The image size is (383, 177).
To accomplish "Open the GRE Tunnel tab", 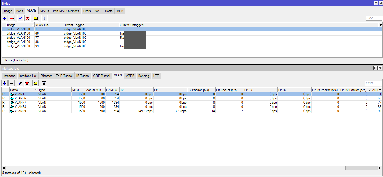I will click(102, 76).
